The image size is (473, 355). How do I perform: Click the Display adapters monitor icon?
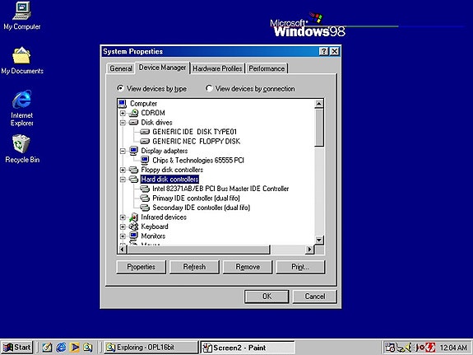pyautogui.click(x=133, y=151)
